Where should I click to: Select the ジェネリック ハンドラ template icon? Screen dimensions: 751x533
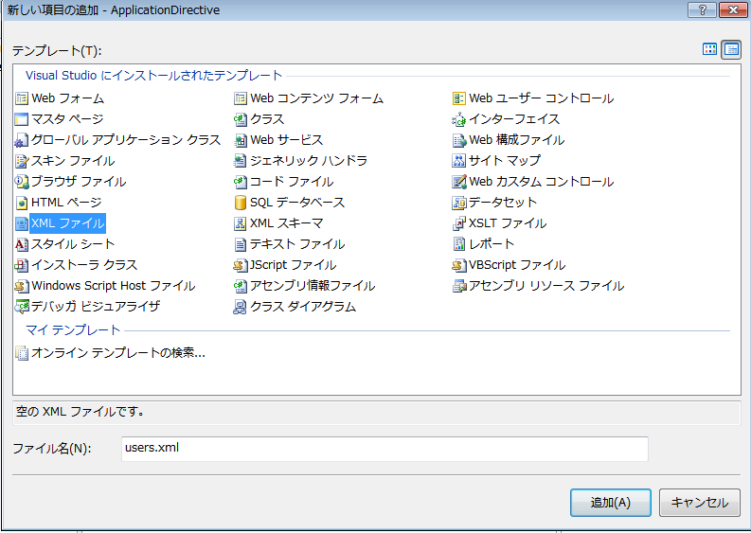pyautogui.click(x=240, y=161)
